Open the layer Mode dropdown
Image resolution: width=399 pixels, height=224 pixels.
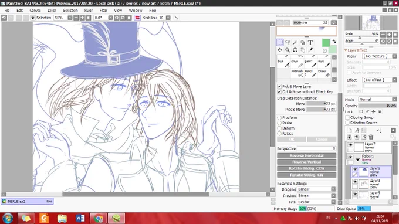394,100
